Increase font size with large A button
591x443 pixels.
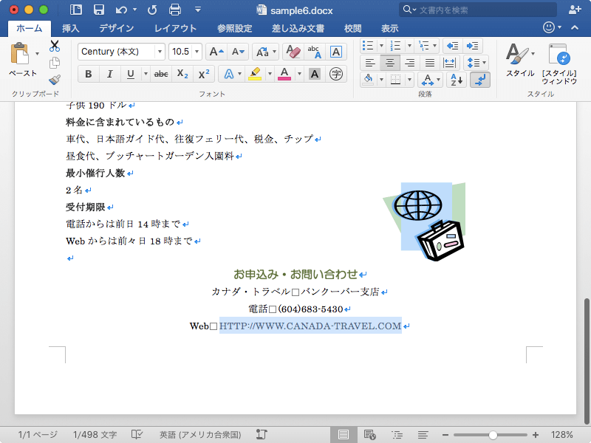click(216, 52)
